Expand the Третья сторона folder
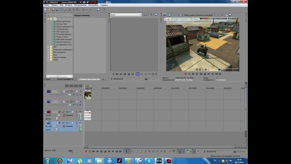Image resolution: width=291 pixels, height=164 pixels. pos(48,57)
